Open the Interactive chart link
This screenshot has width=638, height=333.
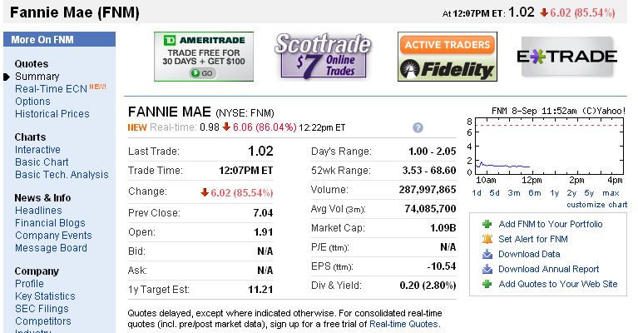point(37,150)
